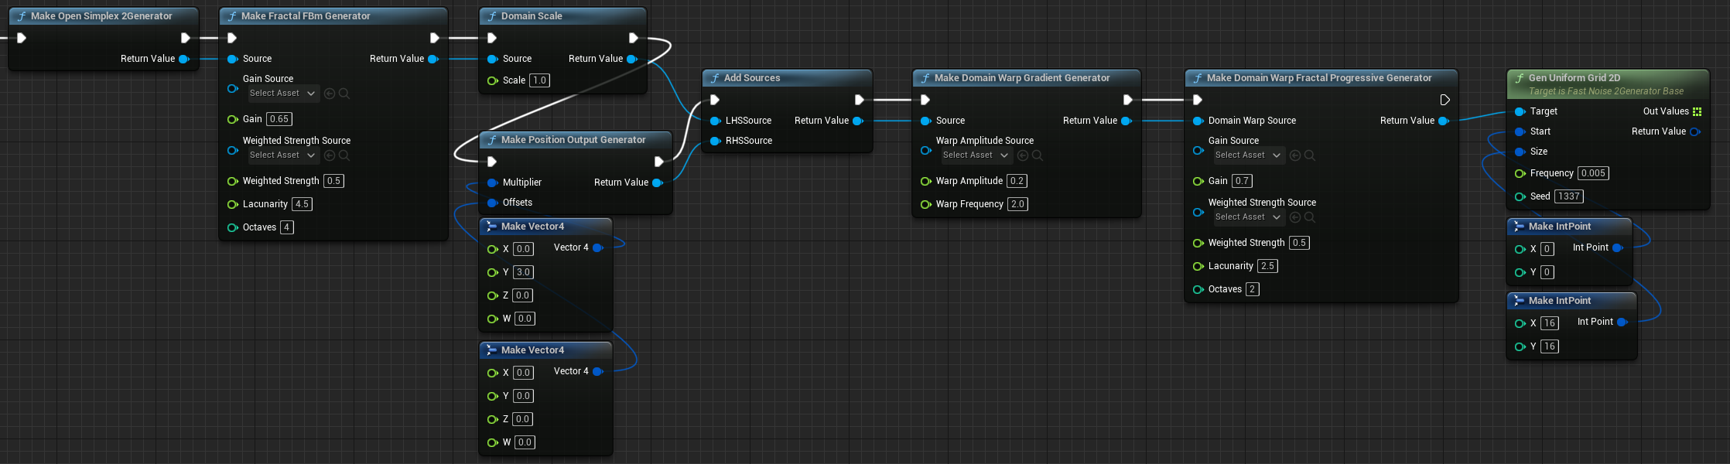Select the Make Domain Warp Fractal Progressive Generator title

(1319, 78)
